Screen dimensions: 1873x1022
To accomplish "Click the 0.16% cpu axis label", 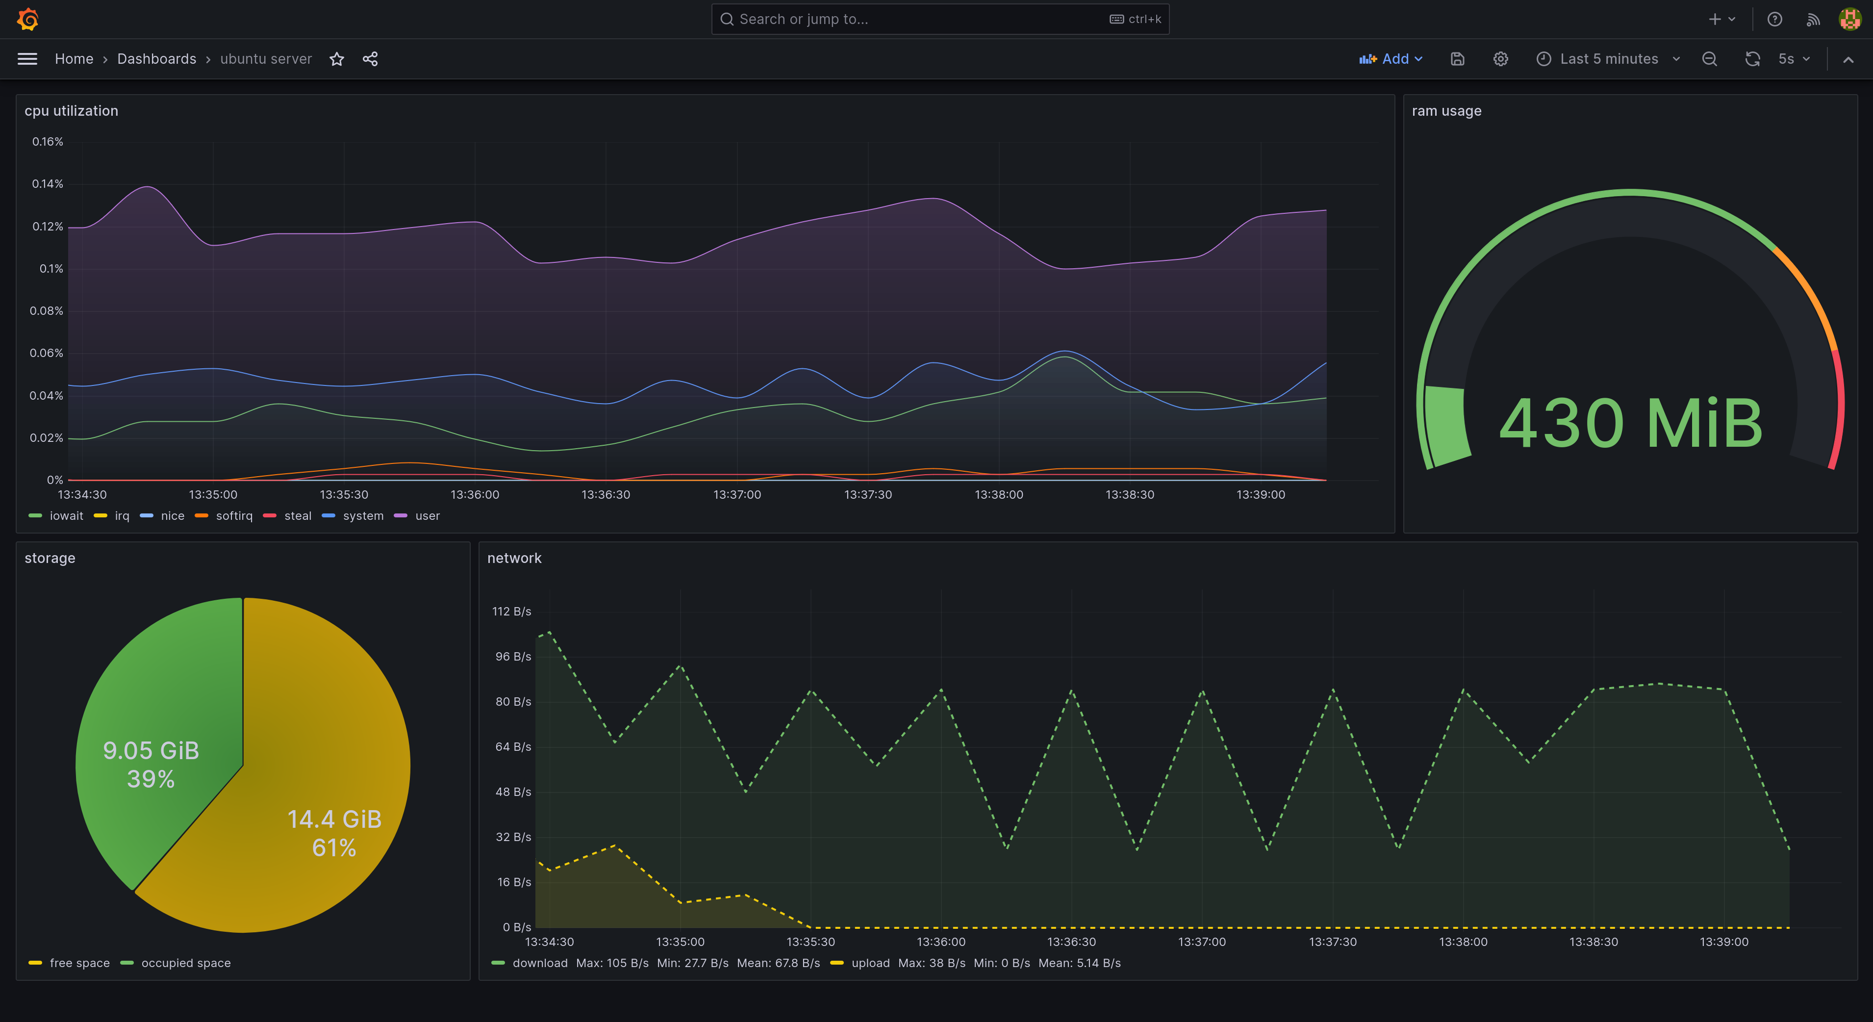I will pos(47,142).
